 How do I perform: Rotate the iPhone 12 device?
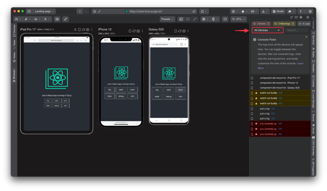[x=130, y=31]
